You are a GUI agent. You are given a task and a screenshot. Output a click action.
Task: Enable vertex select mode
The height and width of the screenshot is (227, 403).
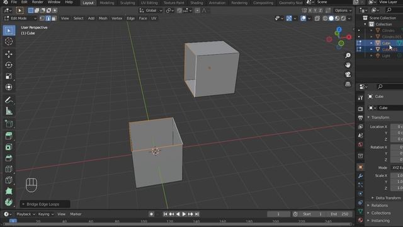(42, 18)
